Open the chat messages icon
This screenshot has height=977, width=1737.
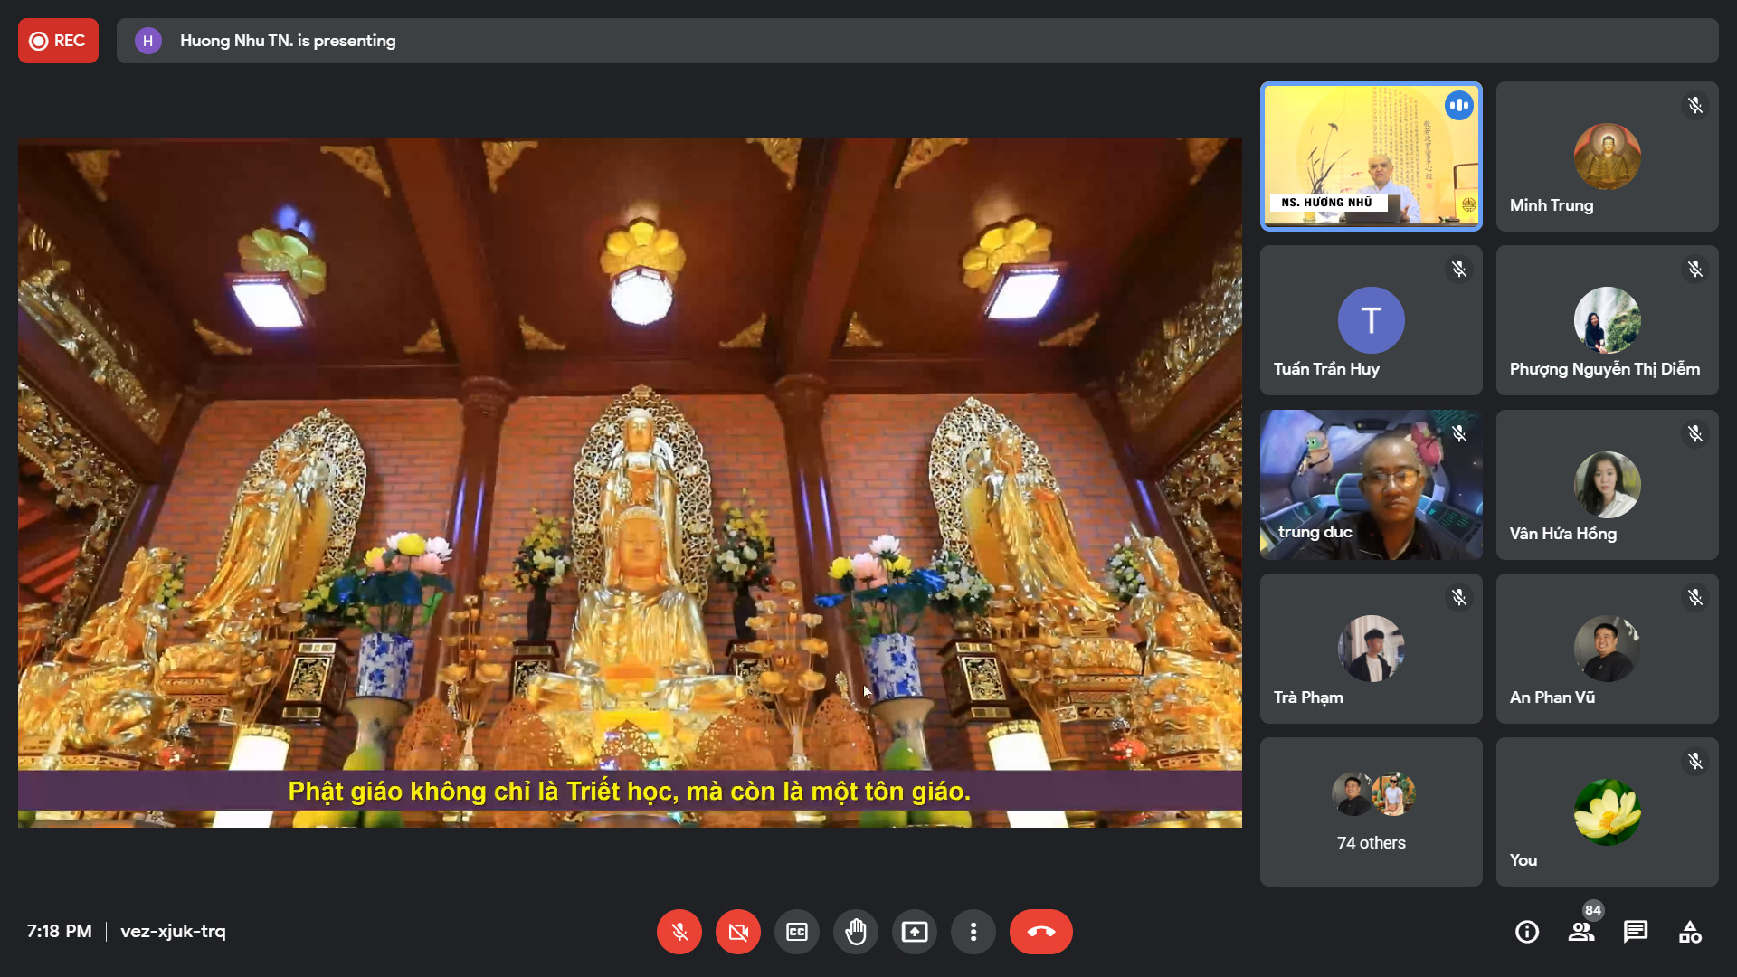coord(1635,932)
